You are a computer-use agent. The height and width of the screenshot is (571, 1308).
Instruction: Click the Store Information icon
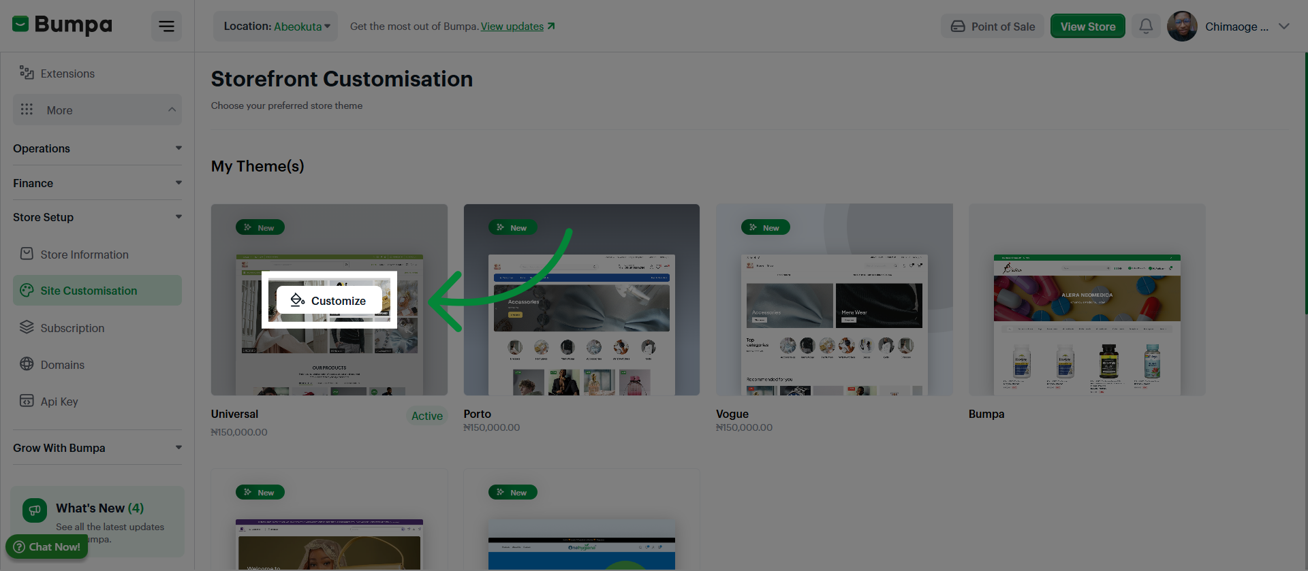tap(27, 254)
